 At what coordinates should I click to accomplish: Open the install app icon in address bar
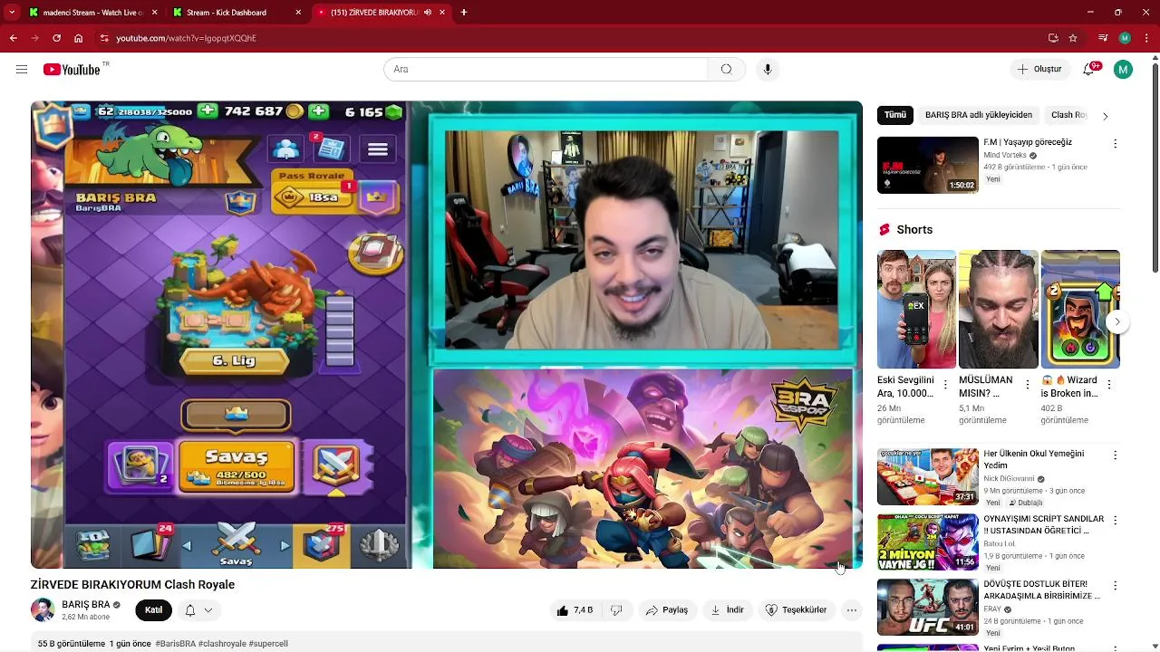pyautogui.click(x=1053, y=38)
